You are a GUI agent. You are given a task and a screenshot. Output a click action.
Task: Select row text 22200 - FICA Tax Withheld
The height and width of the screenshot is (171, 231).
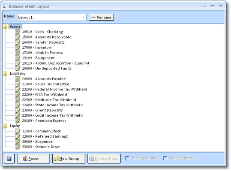[45, 95]
